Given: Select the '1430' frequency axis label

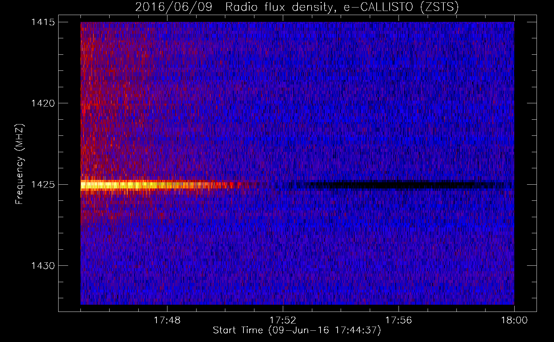Looking at the screenshot, I should [43, 266].
